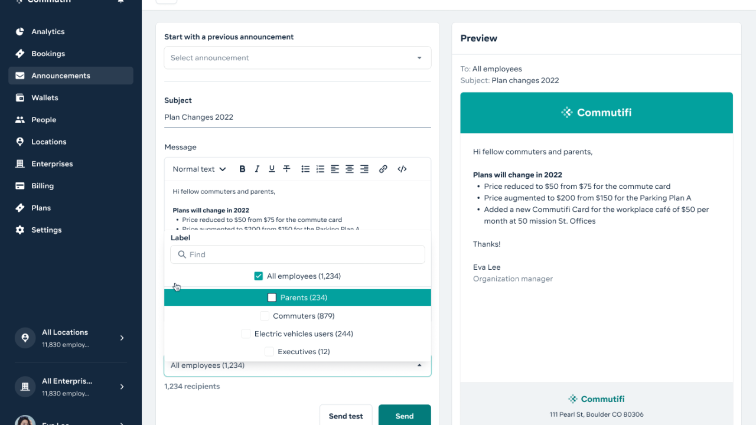
Task: Open the code view of the message
Action: click(x=402, y=169)
